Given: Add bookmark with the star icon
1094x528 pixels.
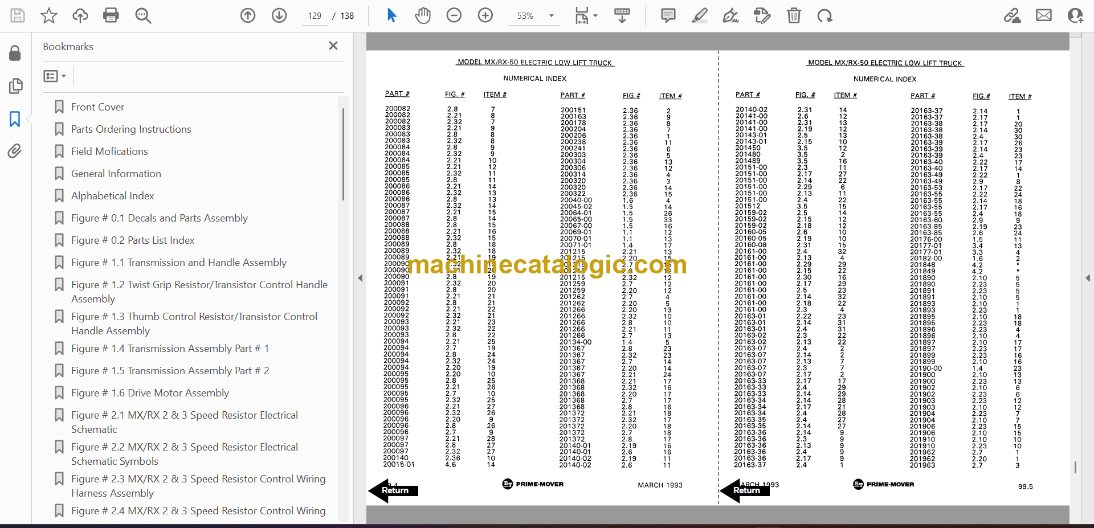Looking at the screenshot, I should click(49, 15).
